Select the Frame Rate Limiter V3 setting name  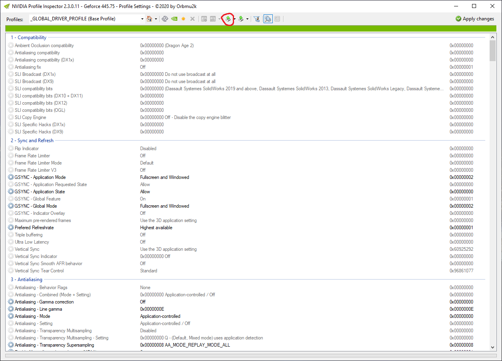[36, 170]
